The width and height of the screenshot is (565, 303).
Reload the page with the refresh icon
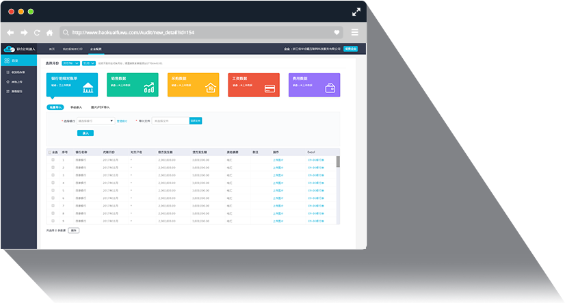point(37,33)
